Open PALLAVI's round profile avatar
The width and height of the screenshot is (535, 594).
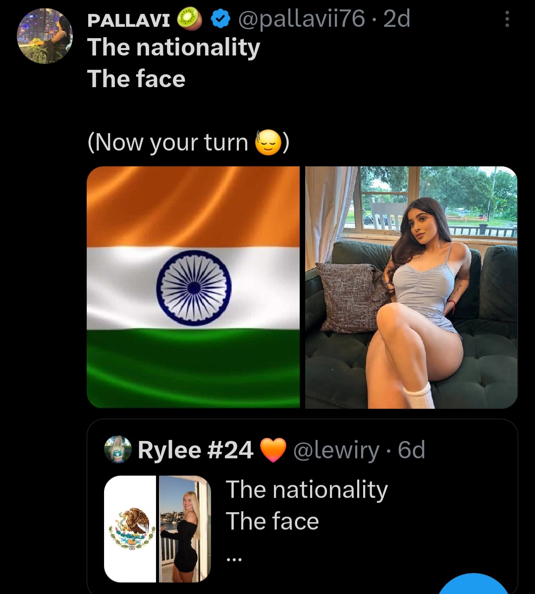click(45, 36)
